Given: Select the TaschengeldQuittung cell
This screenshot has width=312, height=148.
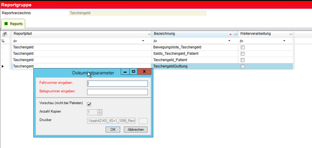Looking at the screenshot, I should coord(195,66).
